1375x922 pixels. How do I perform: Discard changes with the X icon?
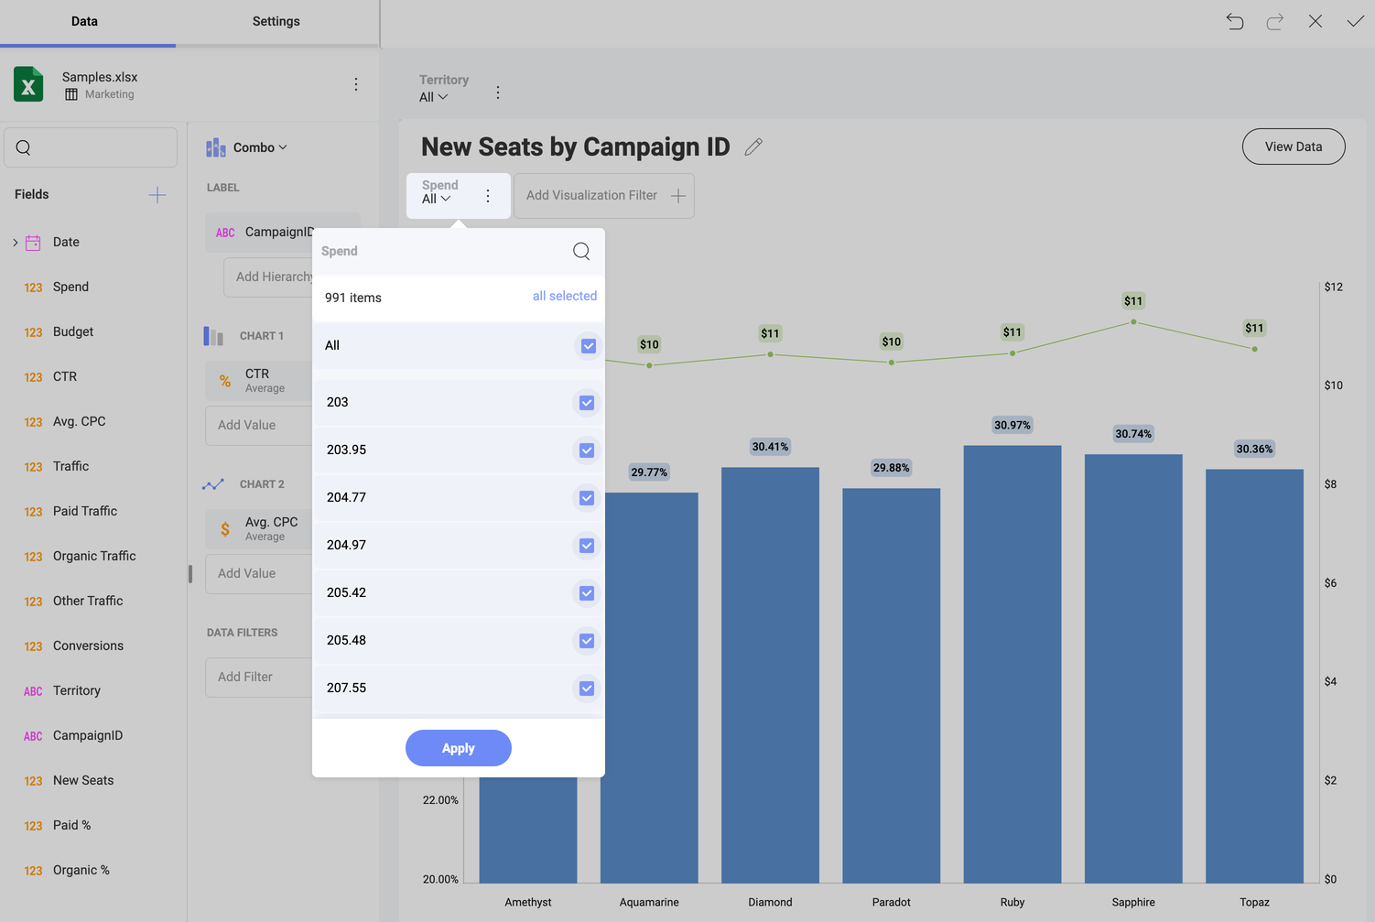(1315, 21)
